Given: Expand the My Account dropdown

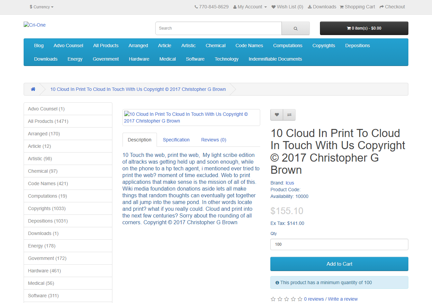Looking at the screenshot, I should pos(250,7).
